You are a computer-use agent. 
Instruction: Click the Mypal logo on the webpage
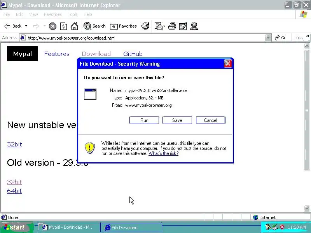[23, 54]
